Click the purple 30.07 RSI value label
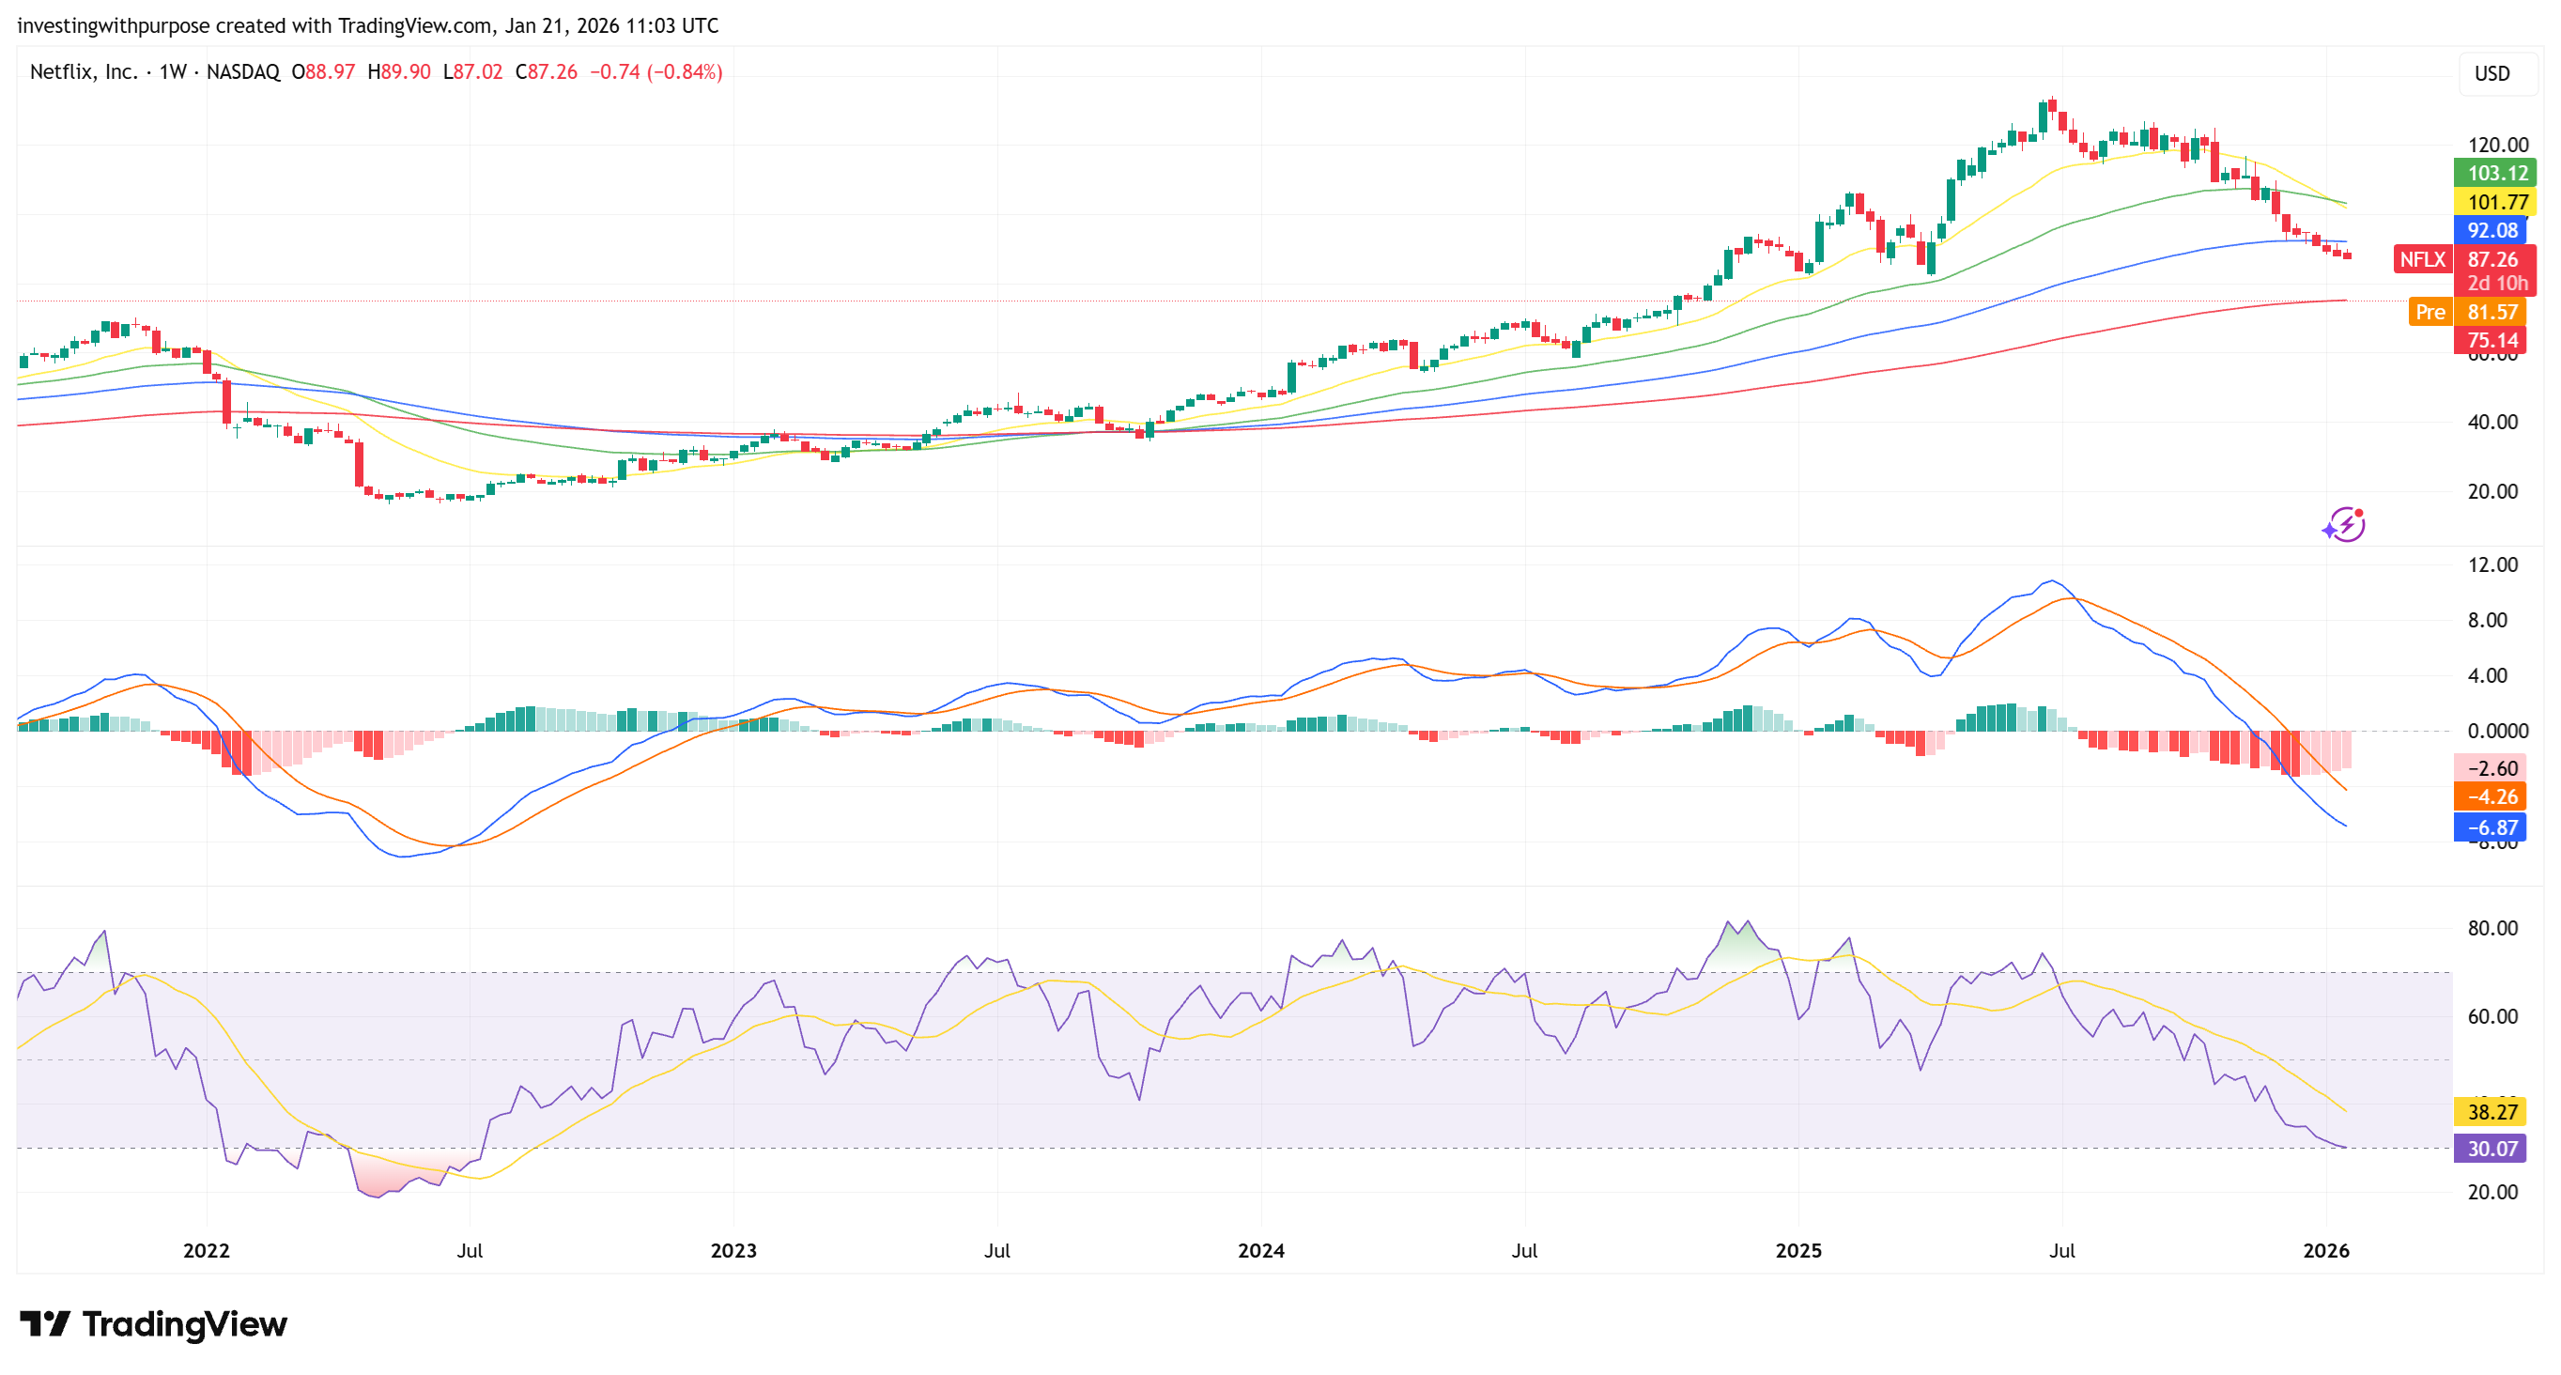 [2492, 1149]
